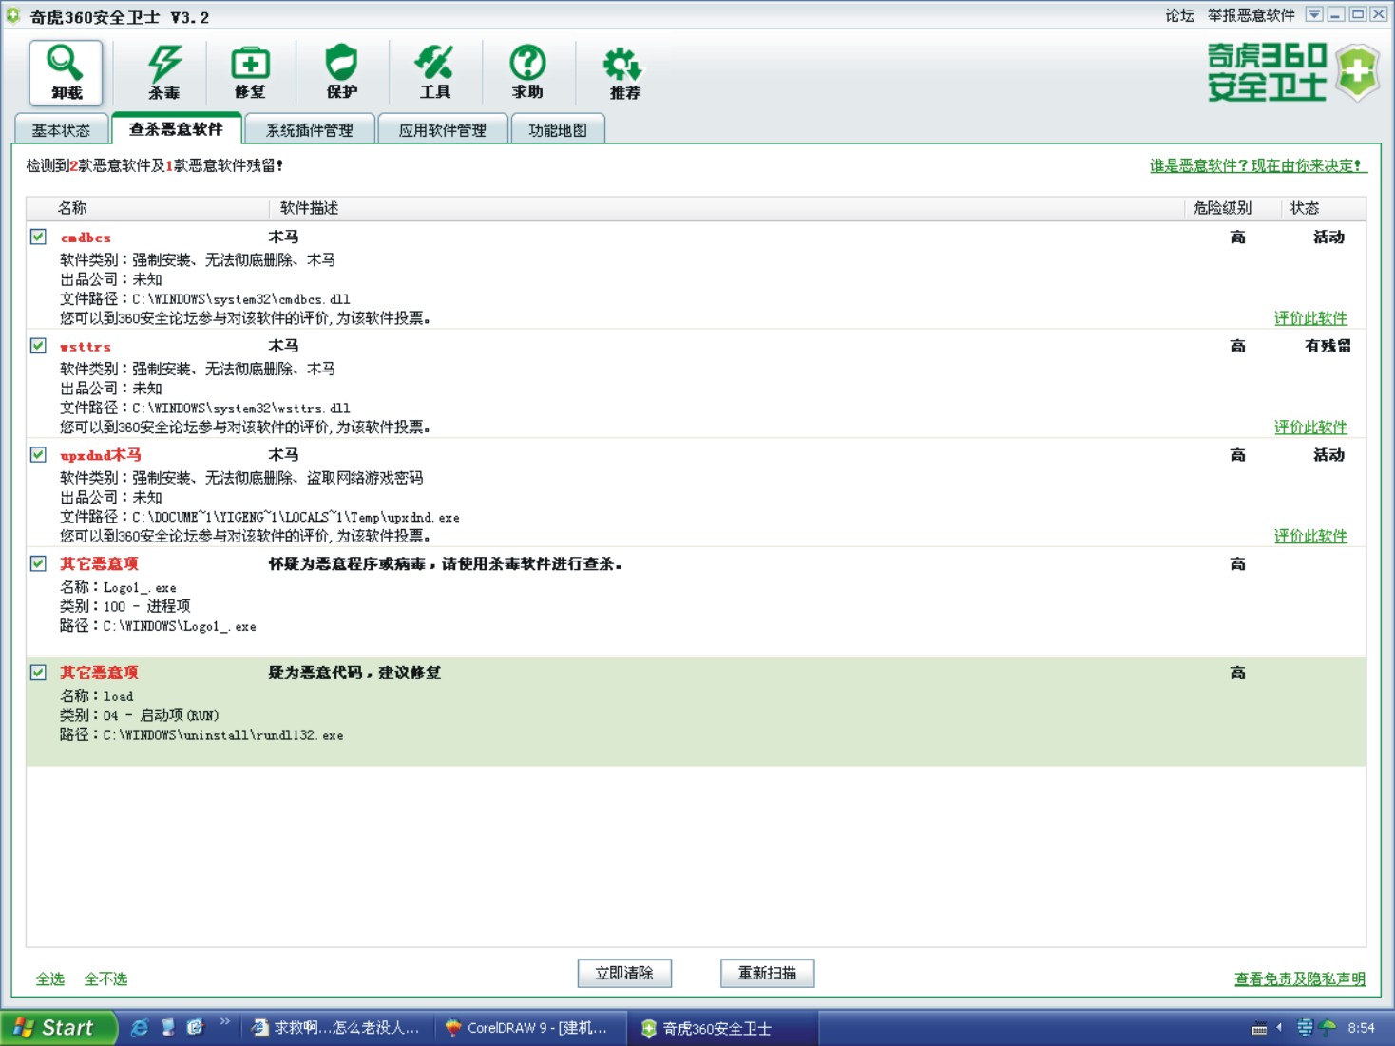
Task: Click the 奇虎360安全卫士 taskbar button
Action: point(722,1028)
